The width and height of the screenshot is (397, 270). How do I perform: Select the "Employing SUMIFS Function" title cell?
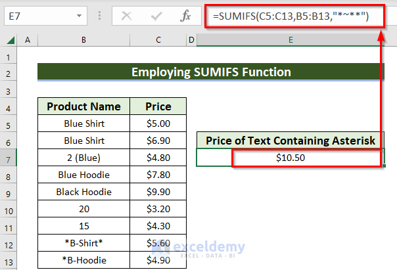tap(210, 72)
